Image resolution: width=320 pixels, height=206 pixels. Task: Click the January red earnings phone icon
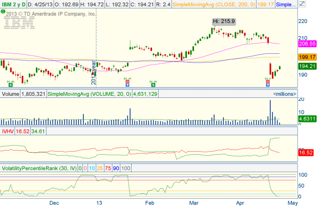[x=127, y=81]
